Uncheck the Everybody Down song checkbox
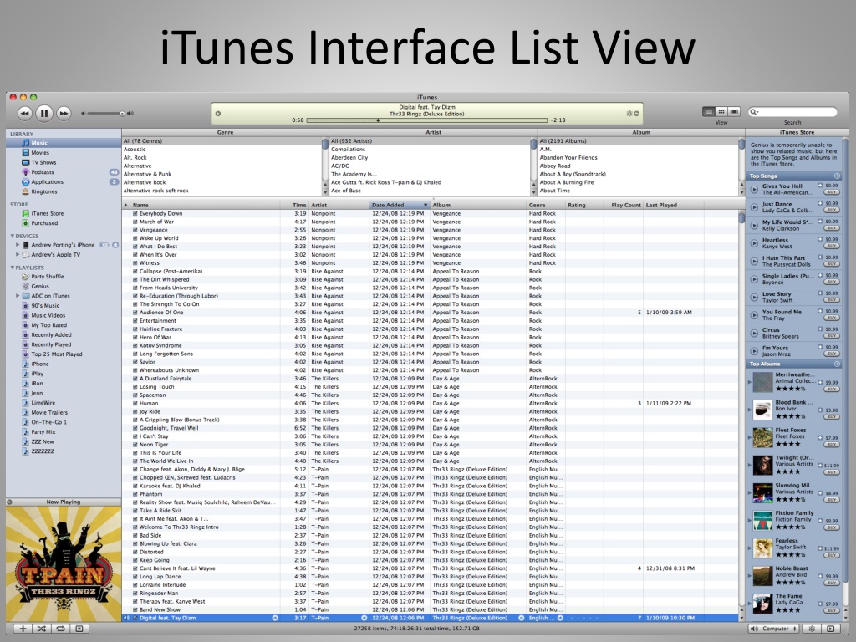 pyautogui.click(x=135, y=214)
